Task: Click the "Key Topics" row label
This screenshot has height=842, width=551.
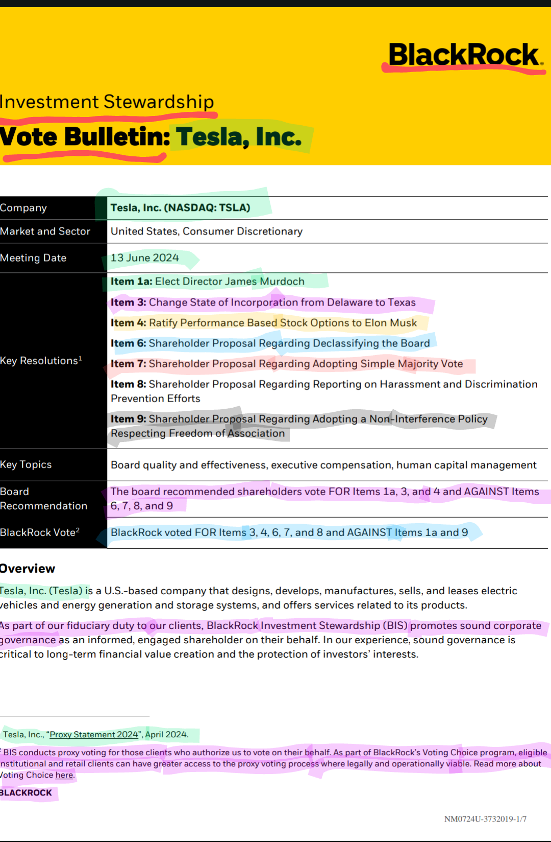Action: [x=26, y=464]
